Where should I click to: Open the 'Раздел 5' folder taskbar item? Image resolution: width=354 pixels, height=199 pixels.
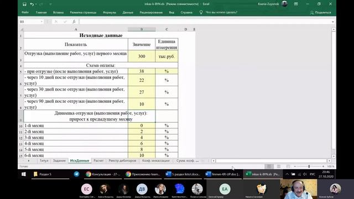click(x=50, y=174)
